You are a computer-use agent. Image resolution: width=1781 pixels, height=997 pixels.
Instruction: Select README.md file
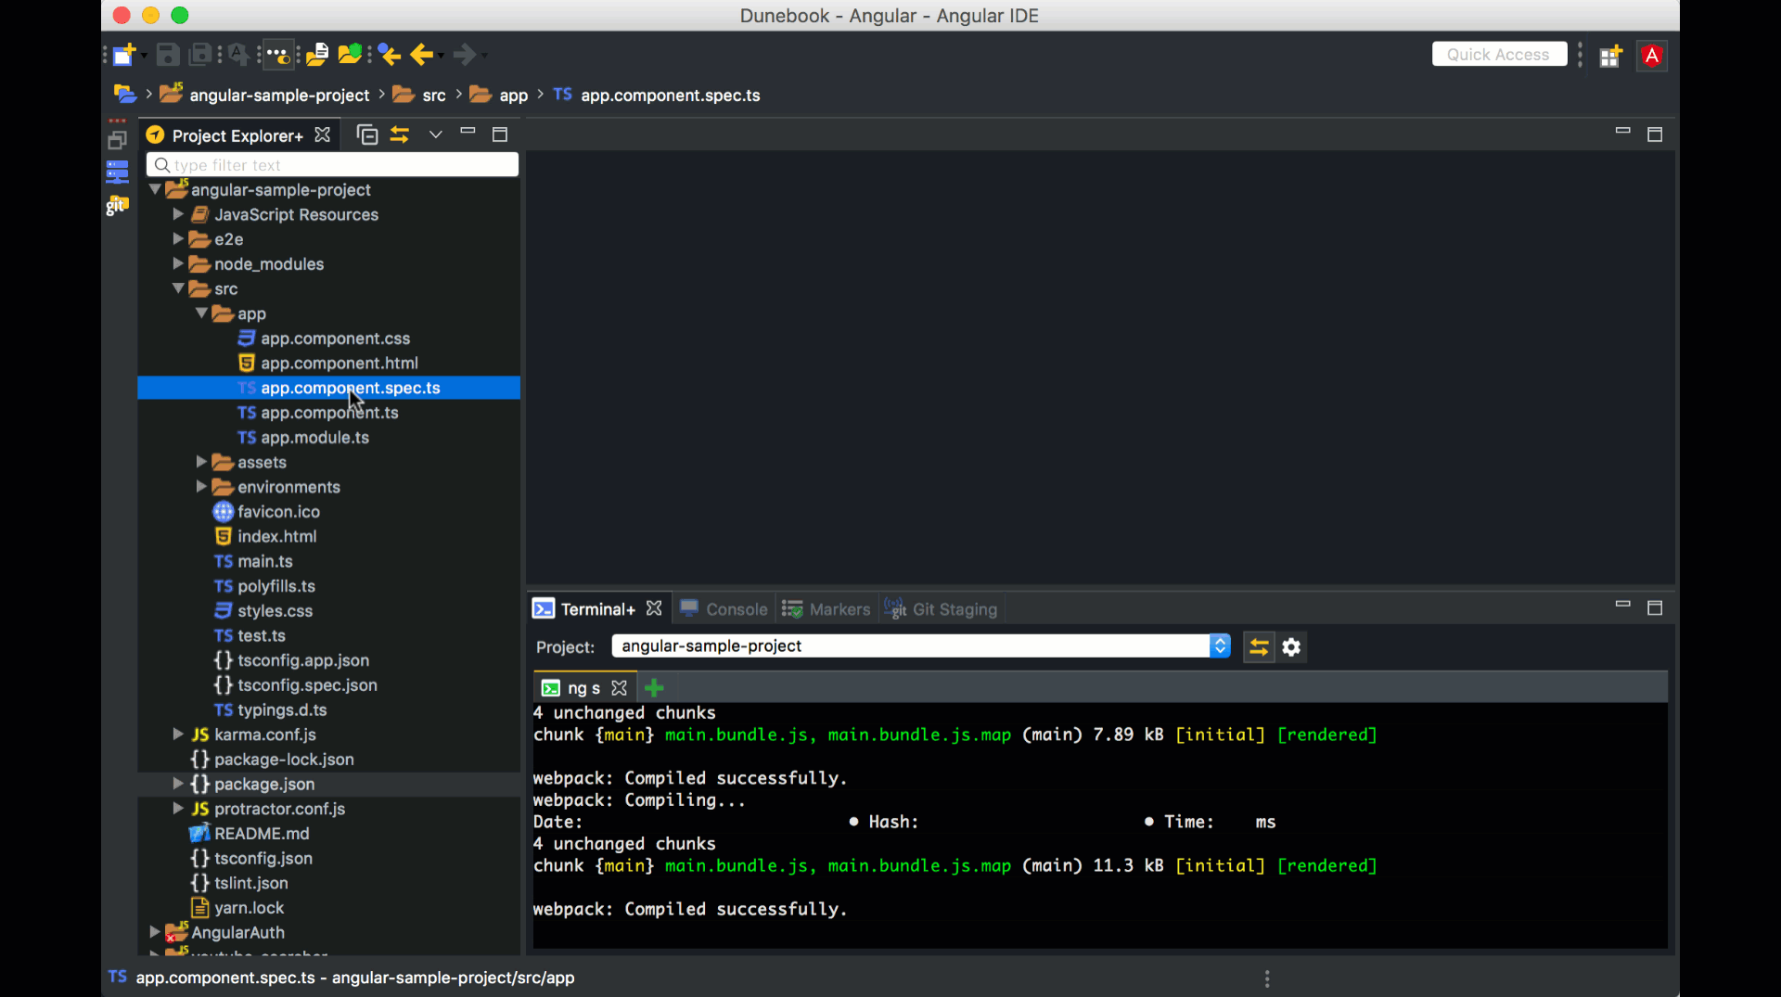pyautogui.click(x=262, y=834)
